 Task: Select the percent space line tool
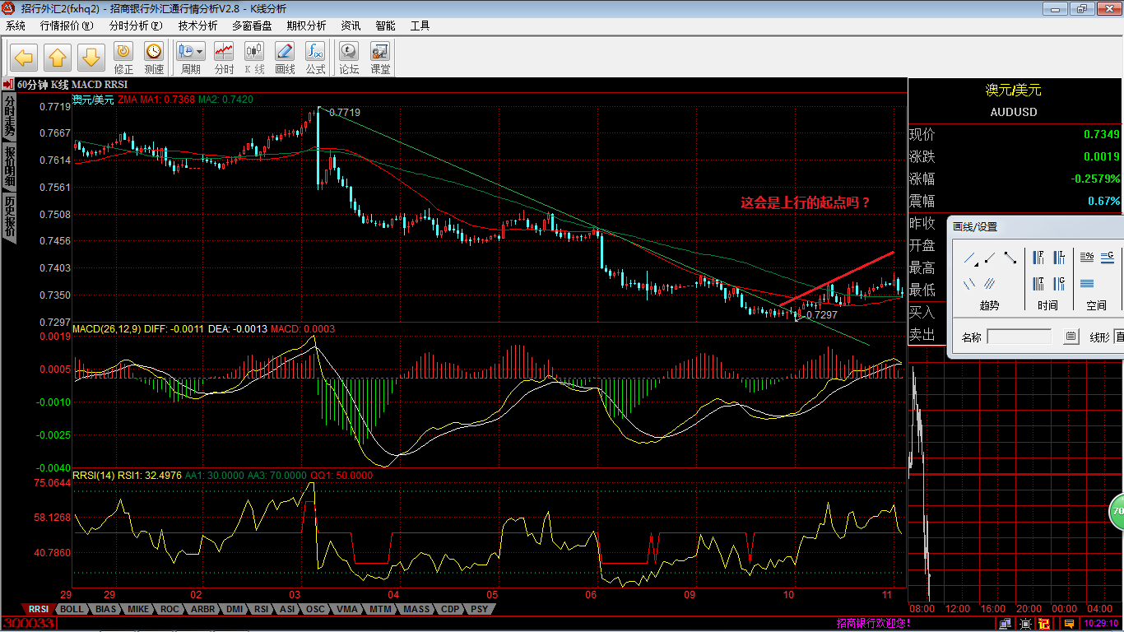point(1087,257)
